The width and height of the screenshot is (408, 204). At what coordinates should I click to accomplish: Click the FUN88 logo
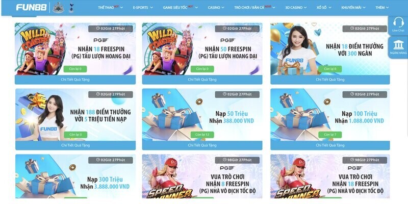[x=31, y=7]
